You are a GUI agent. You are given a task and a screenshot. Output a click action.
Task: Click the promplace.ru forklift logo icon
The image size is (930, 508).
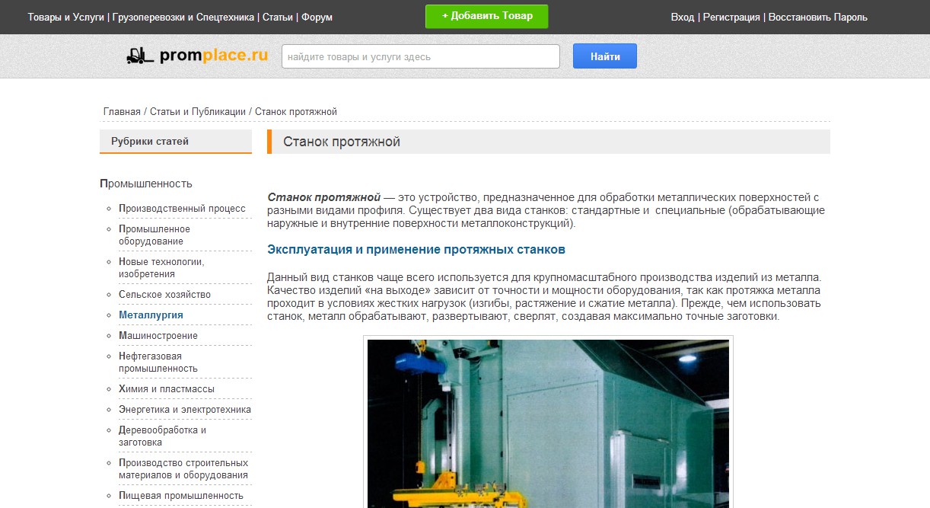pos(140,56)
